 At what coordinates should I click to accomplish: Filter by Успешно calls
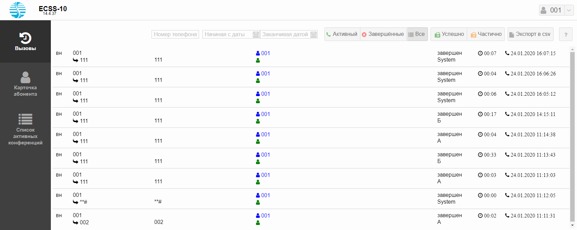pos(449,34)
